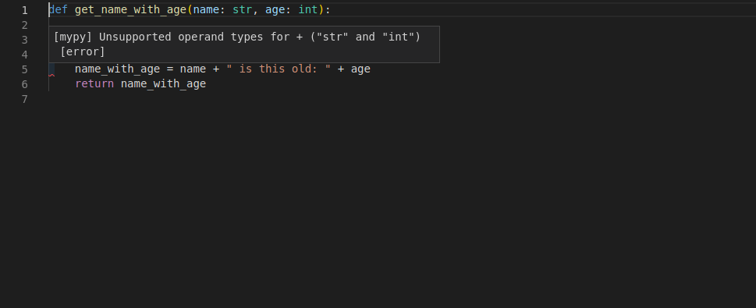Click the name parameter in function signature

pyautogui.click(x=206, y=9)
